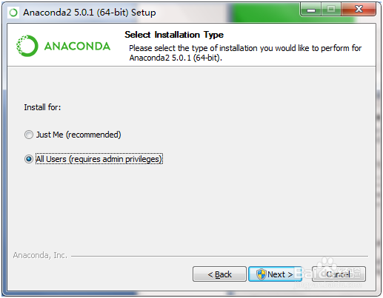Click the green Anaconda ring logo in header

[27, 46]
